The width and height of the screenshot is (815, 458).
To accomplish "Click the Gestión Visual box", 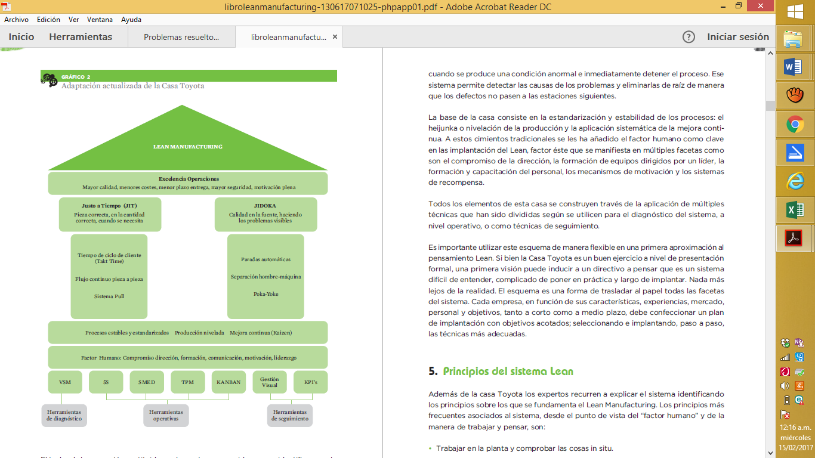I will tap(270, 382).
